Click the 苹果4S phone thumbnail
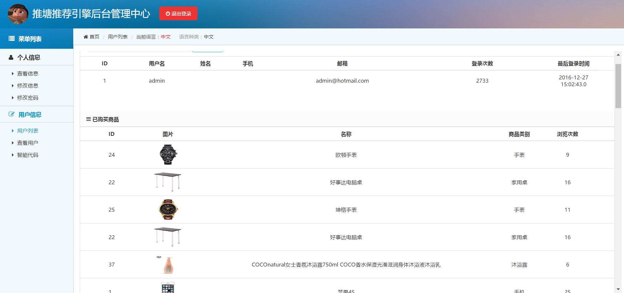The image size is (624, 293). tap(168, 287)
